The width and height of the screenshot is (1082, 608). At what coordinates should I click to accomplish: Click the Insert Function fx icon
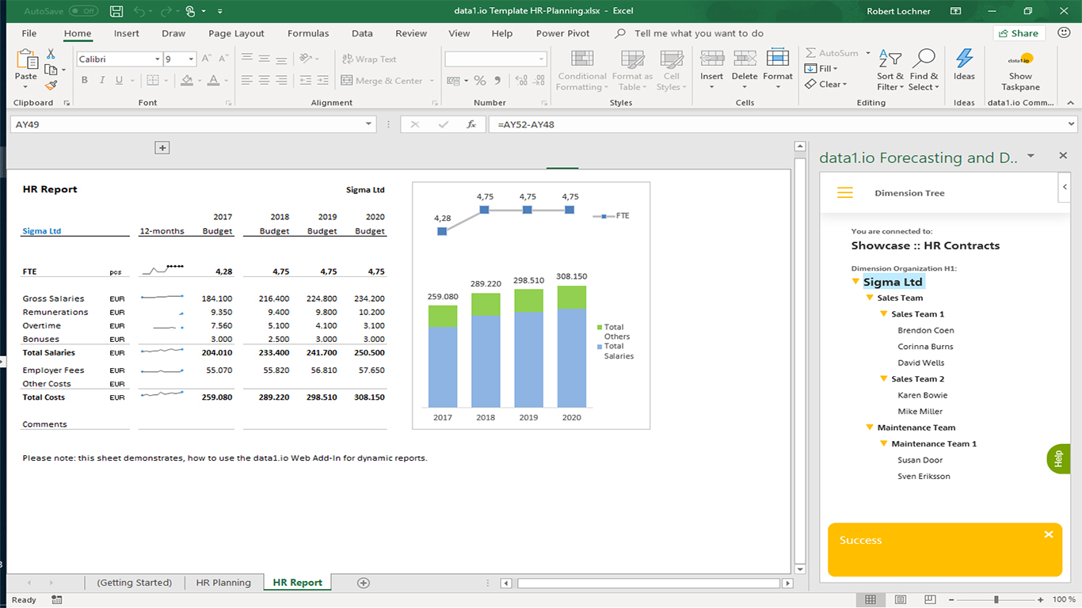click(471, 124)
